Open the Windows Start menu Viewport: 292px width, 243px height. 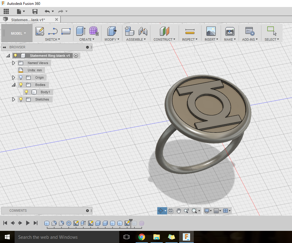point(7,237)
